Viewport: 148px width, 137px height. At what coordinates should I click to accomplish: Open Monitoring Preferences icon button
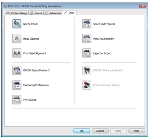pos(17,85)
